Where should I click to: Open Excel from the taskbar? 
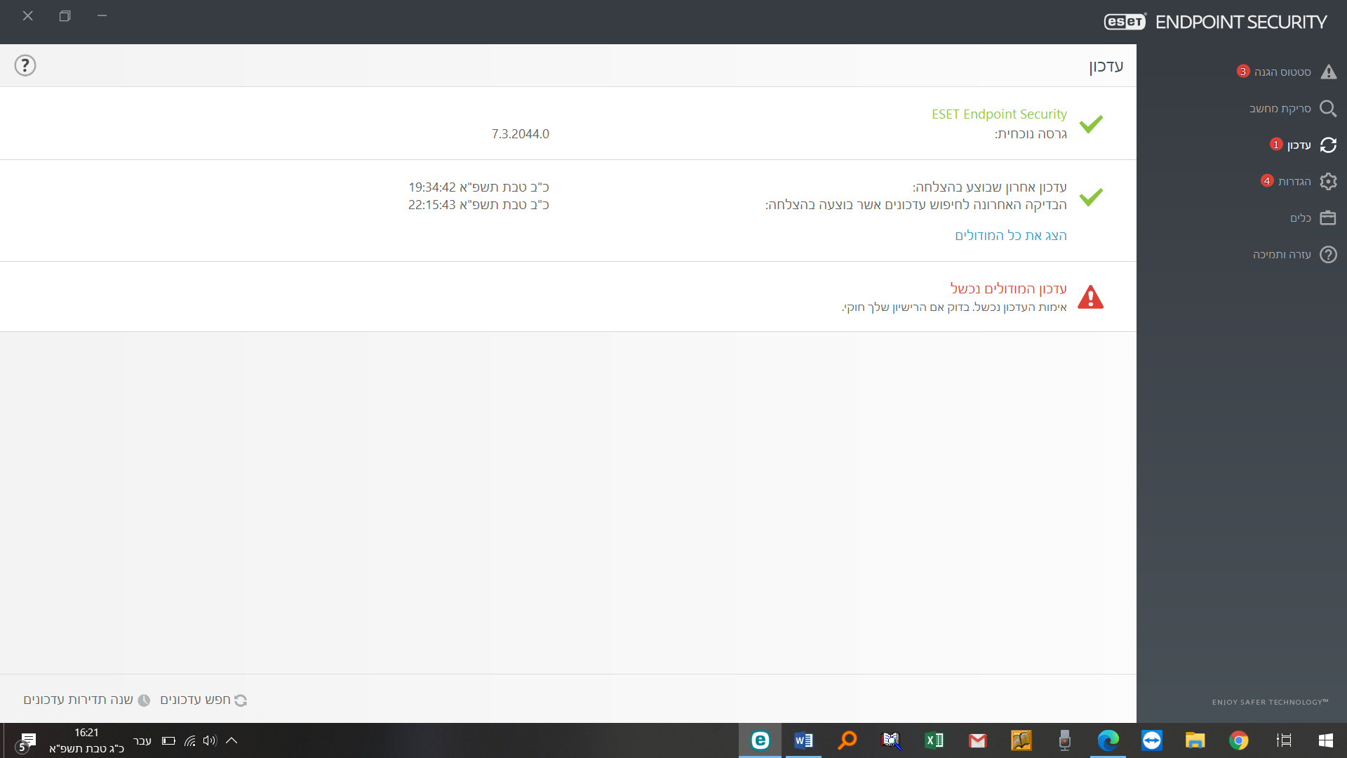(934, 740)
